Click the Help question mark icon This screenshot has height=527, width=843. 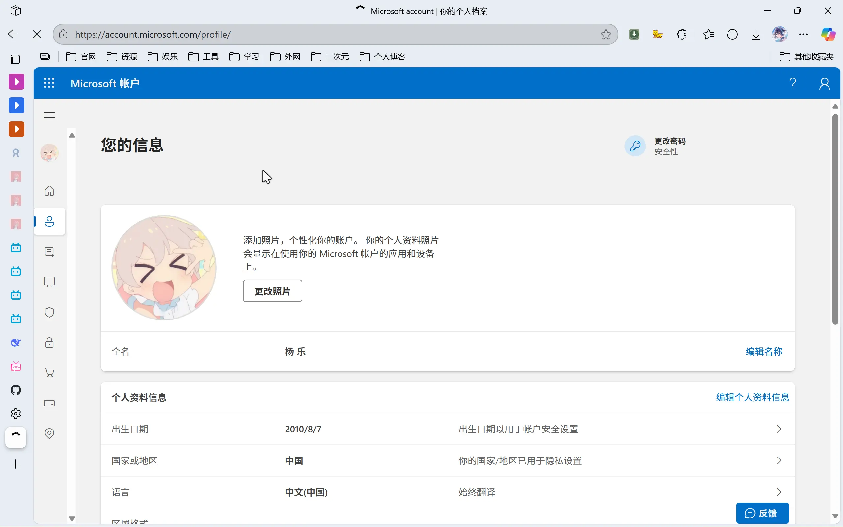(x=793, y=83)
